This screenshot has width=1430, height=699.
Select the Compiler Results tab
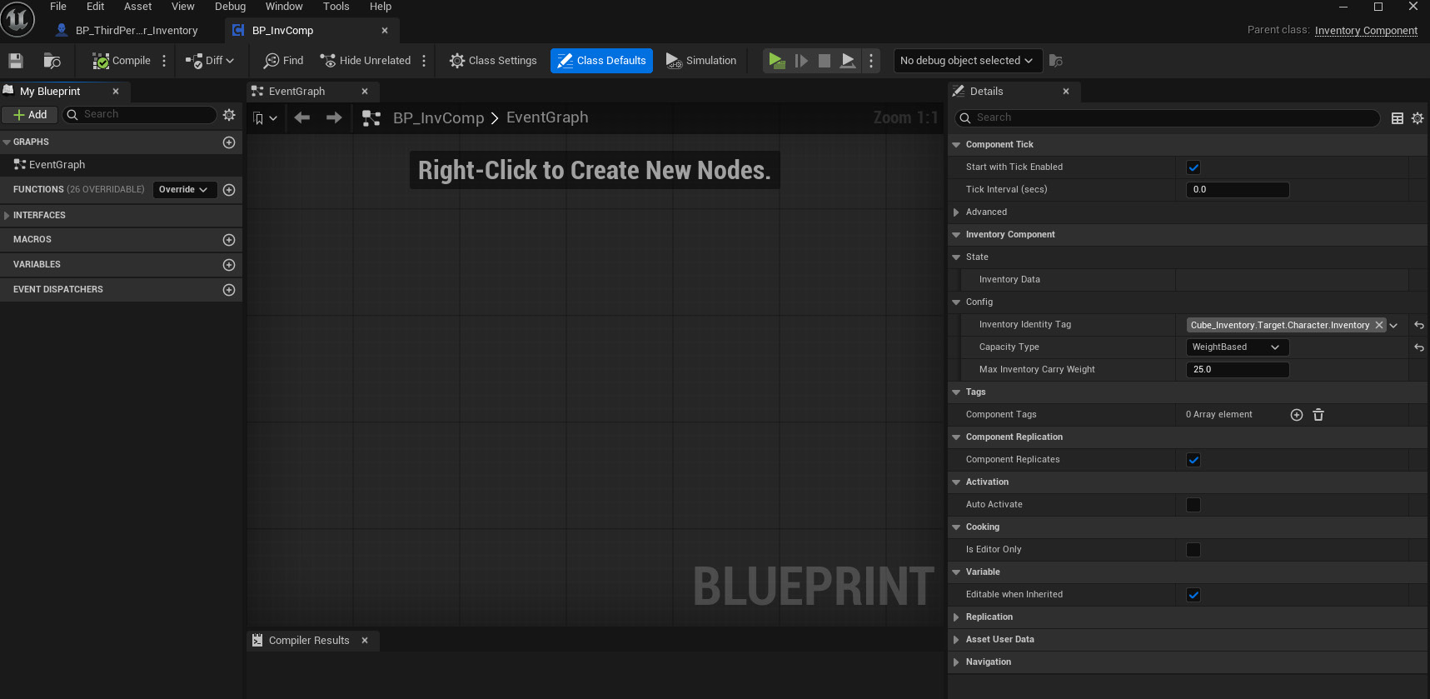click(309, 641)
